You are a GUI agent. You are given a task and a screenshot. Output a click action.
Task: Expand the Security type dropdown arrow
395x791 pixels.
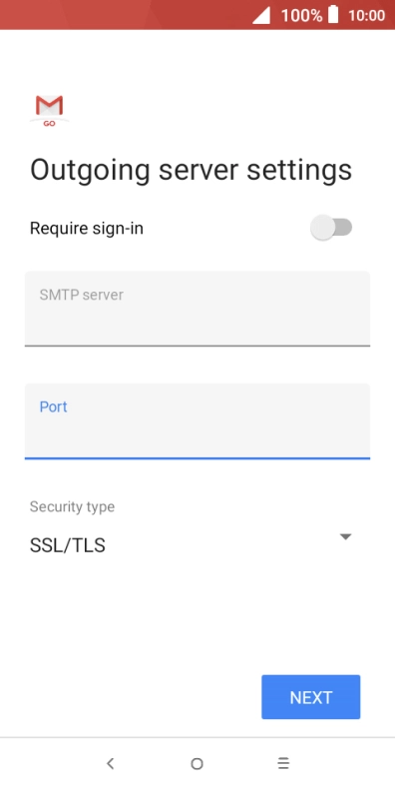pos(345,536)
